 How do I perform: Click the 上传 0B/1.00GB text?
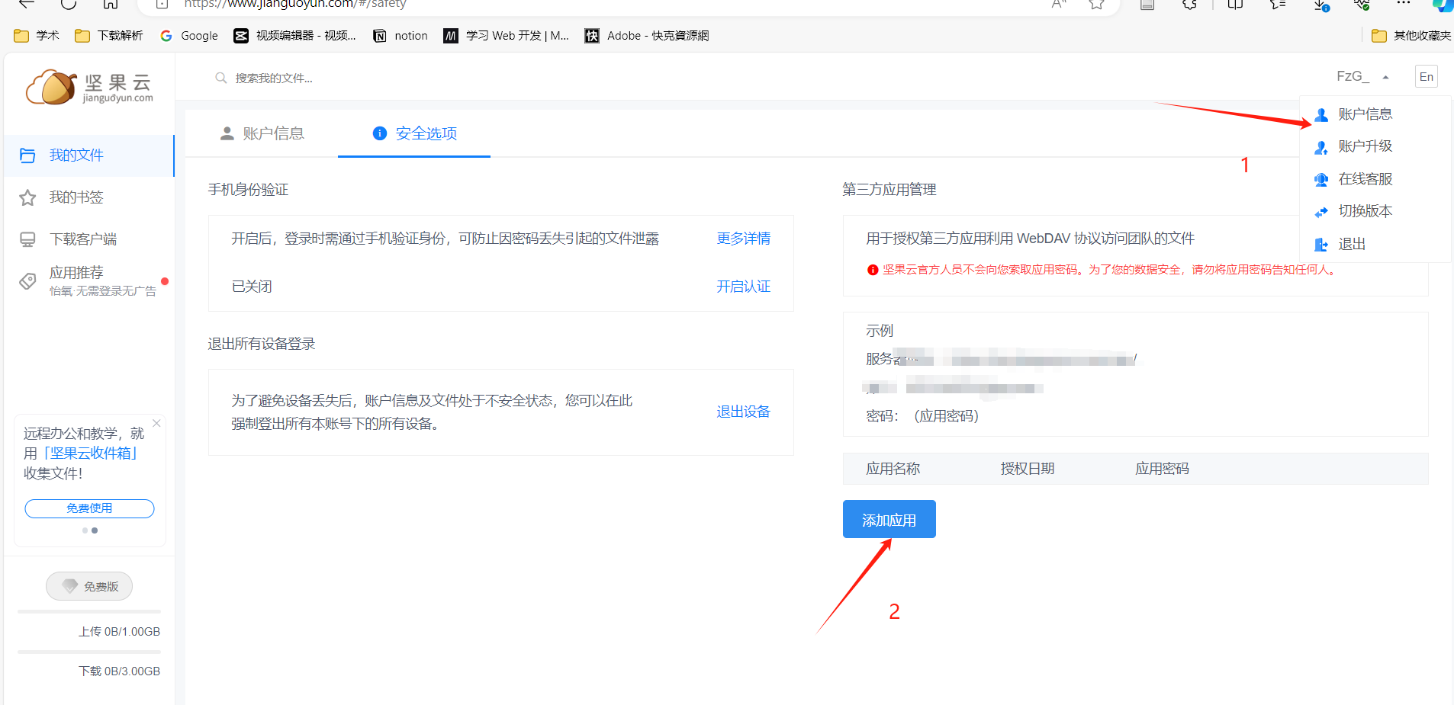[x=119, y=632]
